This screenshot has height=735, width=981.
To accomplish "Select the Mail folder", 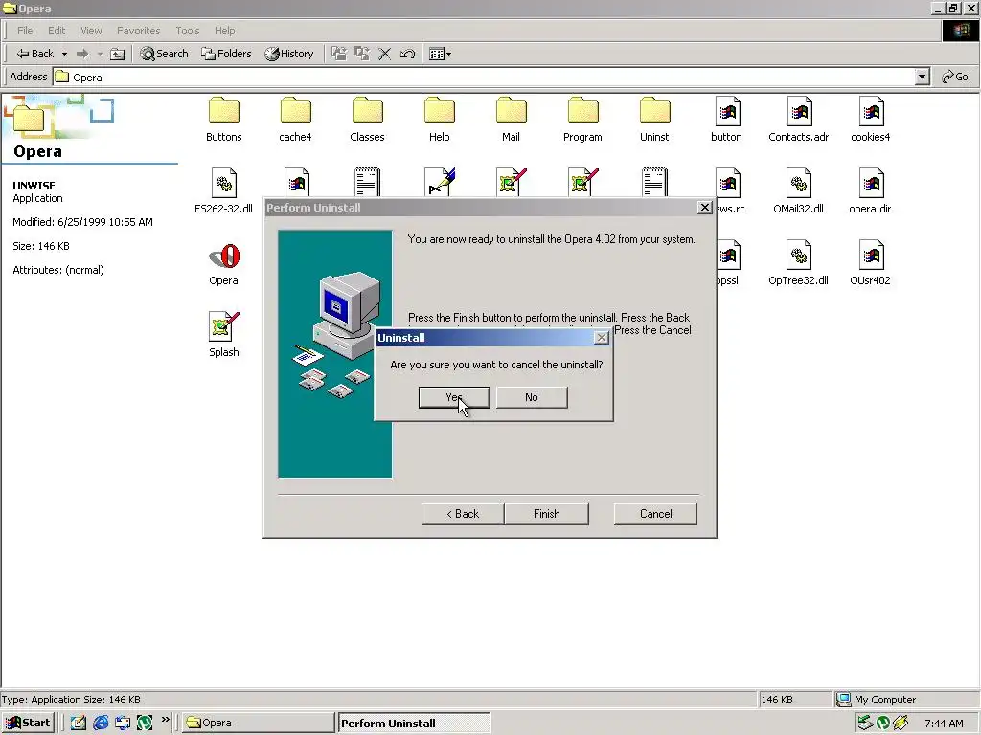I will [x=512, y=120].
